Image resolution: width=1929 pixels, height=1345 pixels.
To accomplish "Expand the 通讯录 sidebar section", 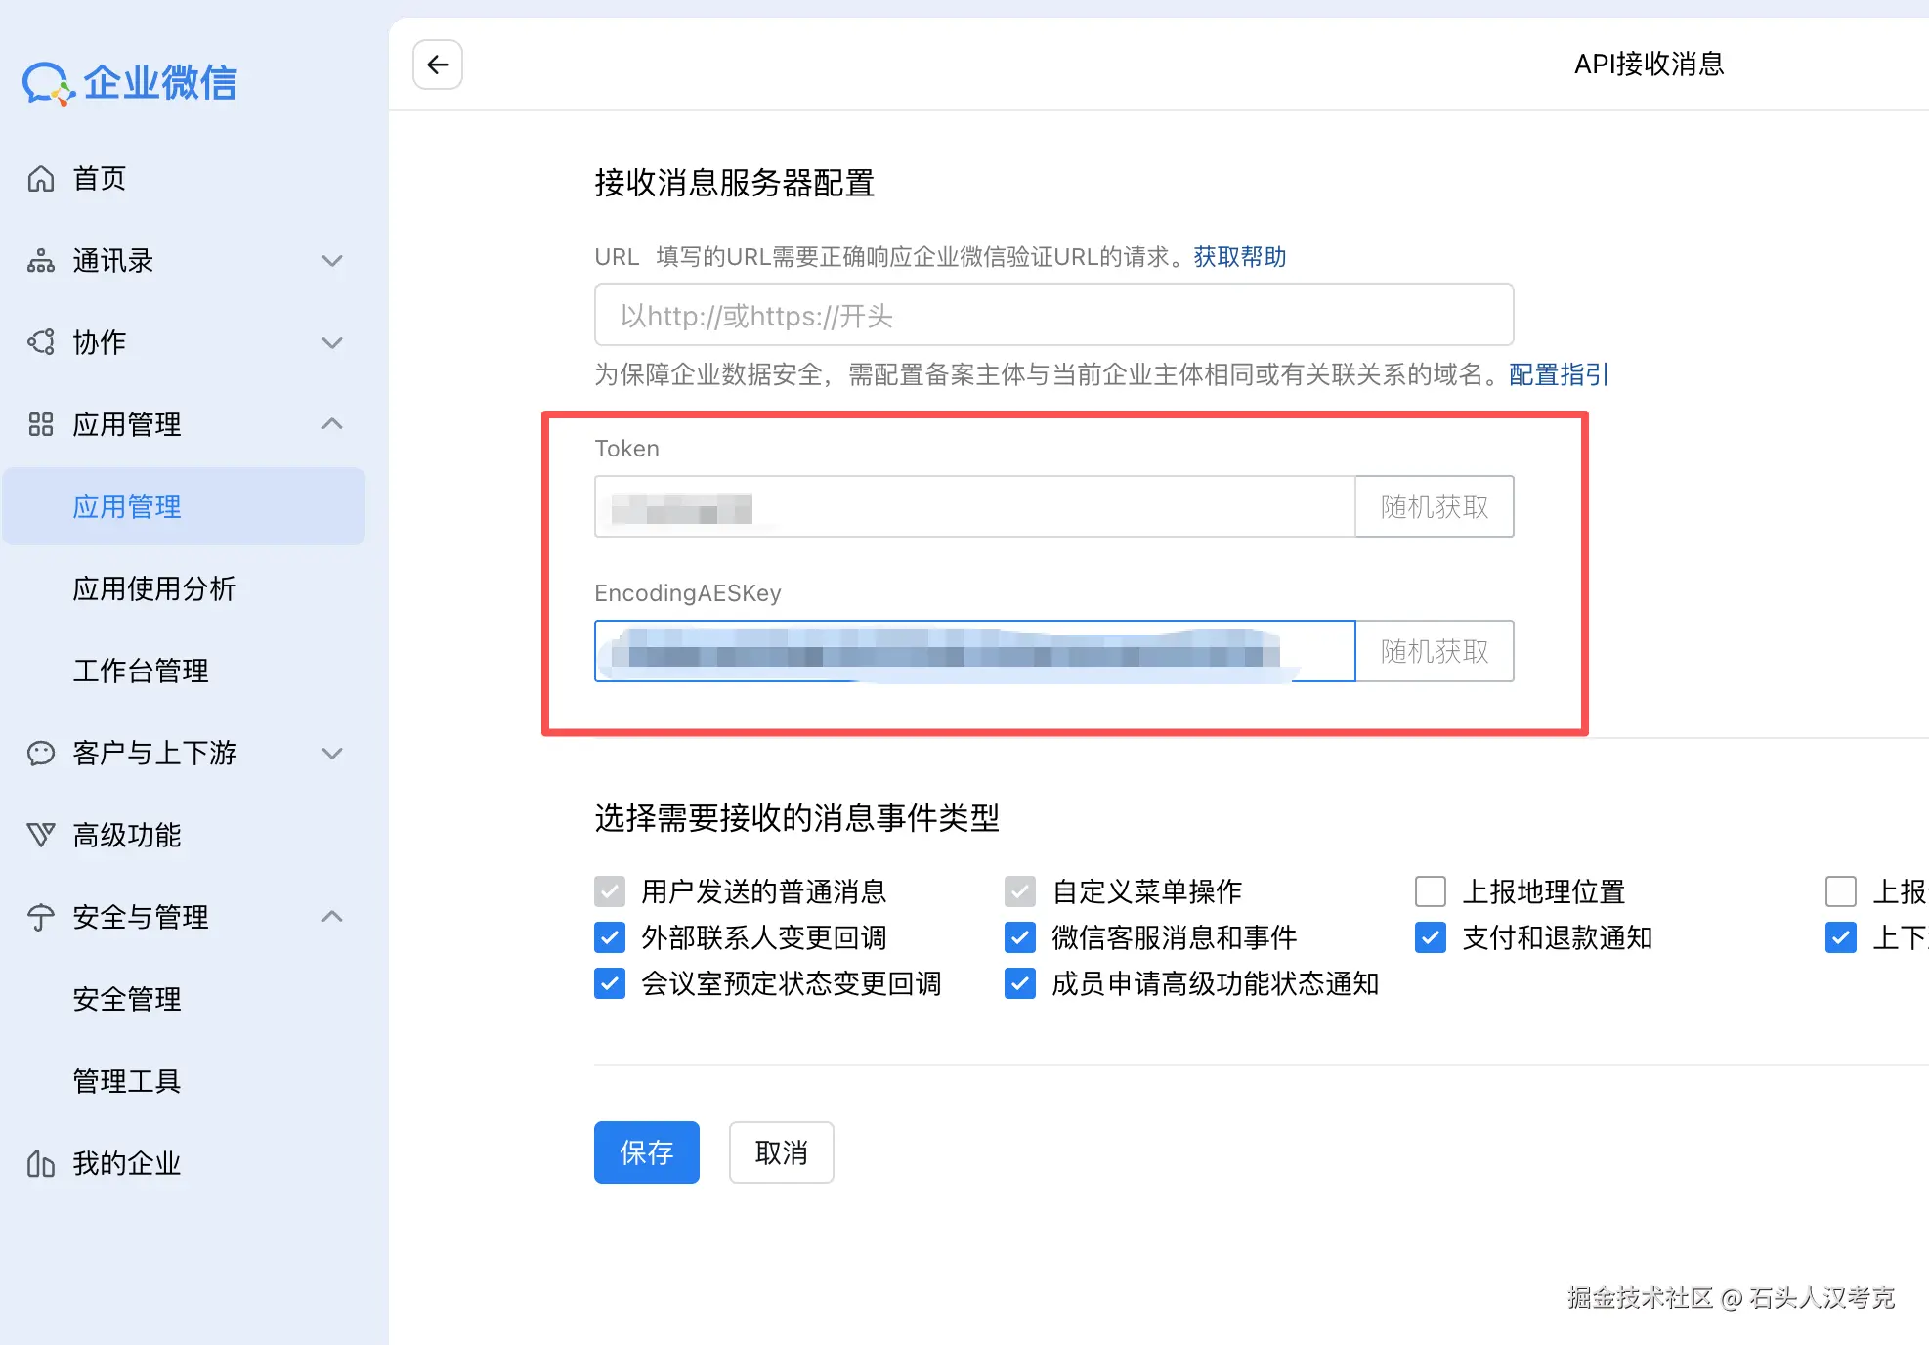I will coord(332,261).
